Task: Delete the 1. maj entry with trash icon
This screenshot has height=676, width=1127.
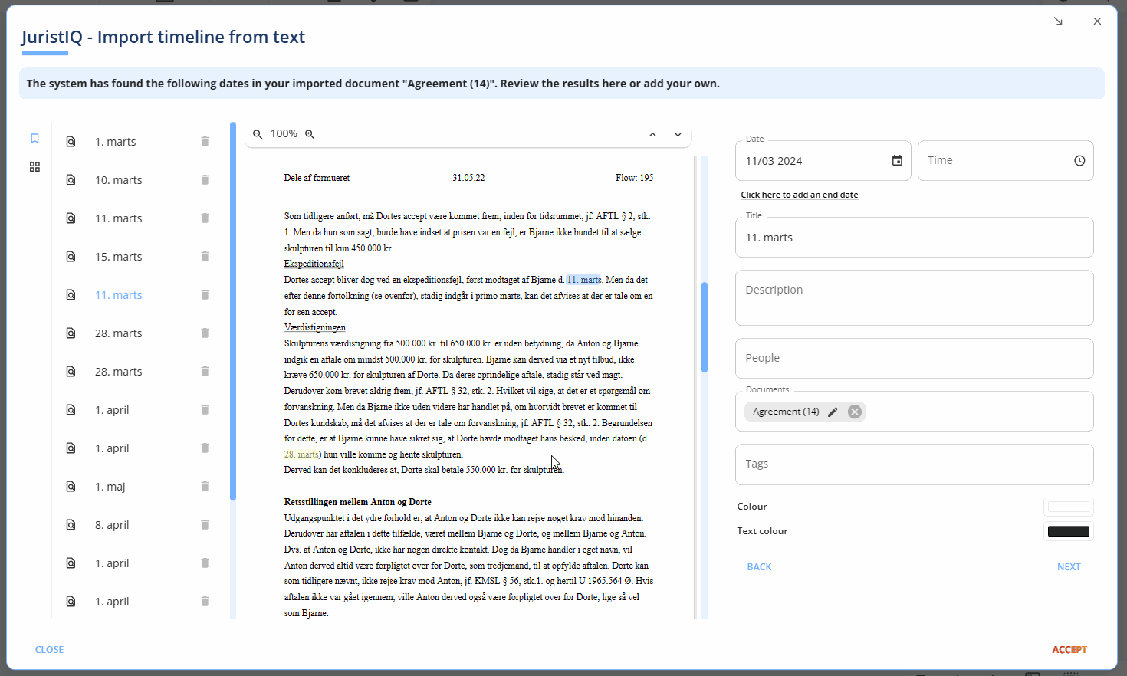Action: [205, 487]
